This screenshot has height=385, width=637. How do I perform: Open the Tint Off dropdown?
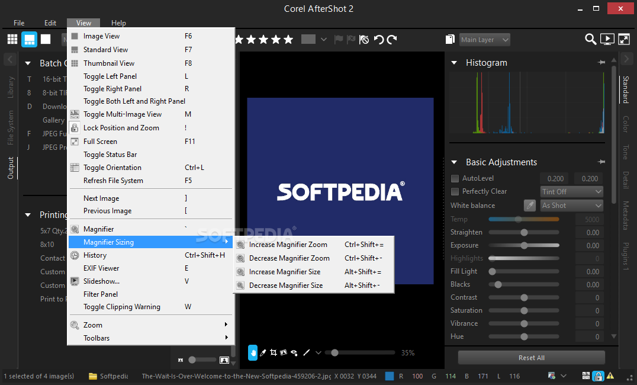[571, 191]
